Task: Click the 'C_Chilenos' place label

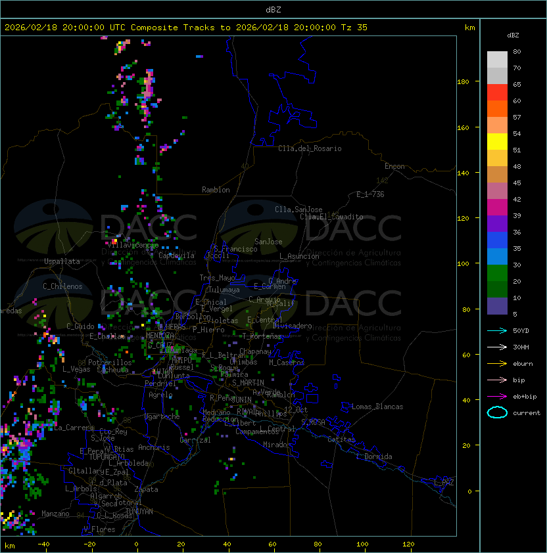Action: point(62,286)
